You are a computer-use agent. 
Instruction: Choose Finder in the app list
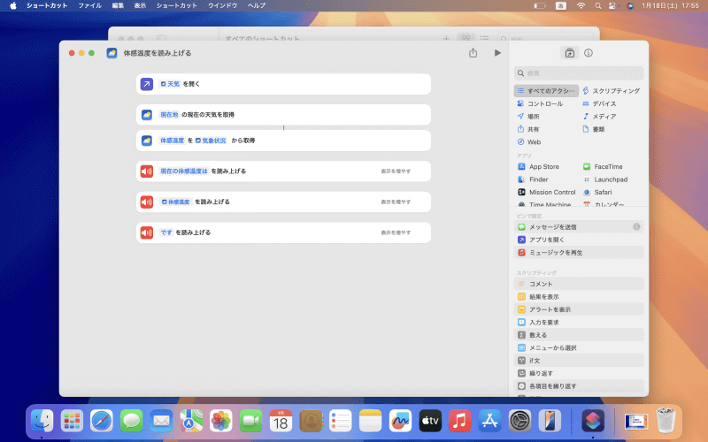(534, 179)
